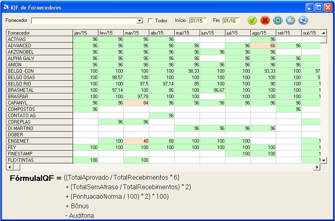The image size is (335, 221).
Task: Click CONTATO AG abr/15 value 96
Action: [x=162, y=116]
